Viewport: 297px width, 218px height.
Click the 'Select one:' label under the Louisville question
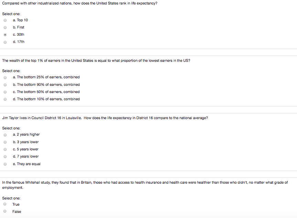[11, 128]
